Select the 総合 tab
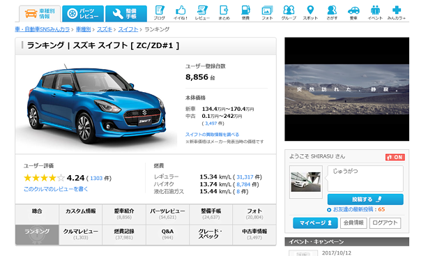The height and width of the screenshot is (256, 435). tap(37, 214)
